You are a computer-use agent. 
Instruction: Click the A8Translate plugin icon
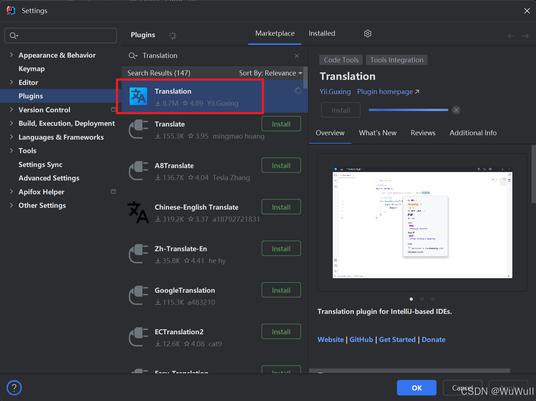[138, 171]
